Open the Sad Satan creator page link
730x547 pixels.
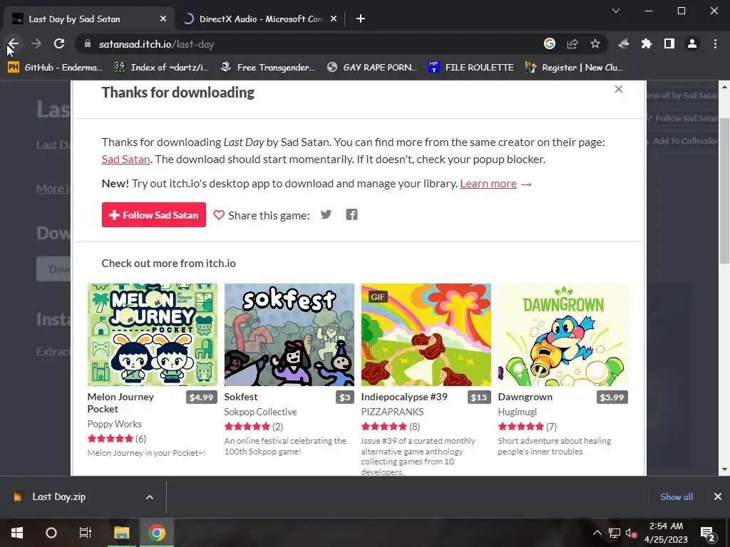(x=125, y=159)
